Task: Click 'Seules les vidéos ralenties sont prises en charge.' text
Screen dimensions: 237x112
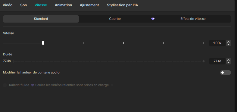Action: click(x=72, y=85)
